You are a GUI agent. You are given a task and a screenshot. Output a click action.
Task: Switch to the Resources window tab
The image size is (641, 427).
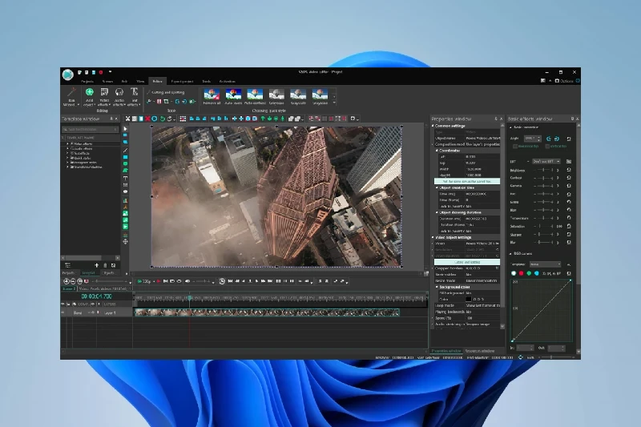(x=479, y=351)
